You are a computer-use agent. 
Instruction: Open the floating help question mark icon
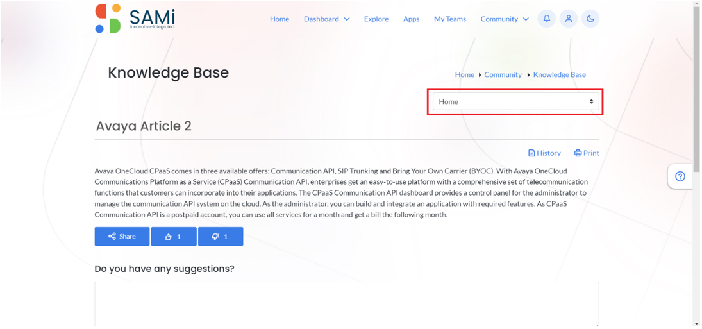pos(680,176)
